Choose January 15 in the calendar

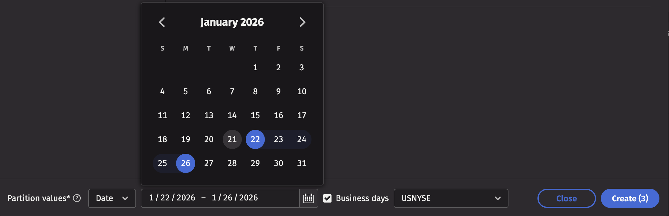pos(255,115)
